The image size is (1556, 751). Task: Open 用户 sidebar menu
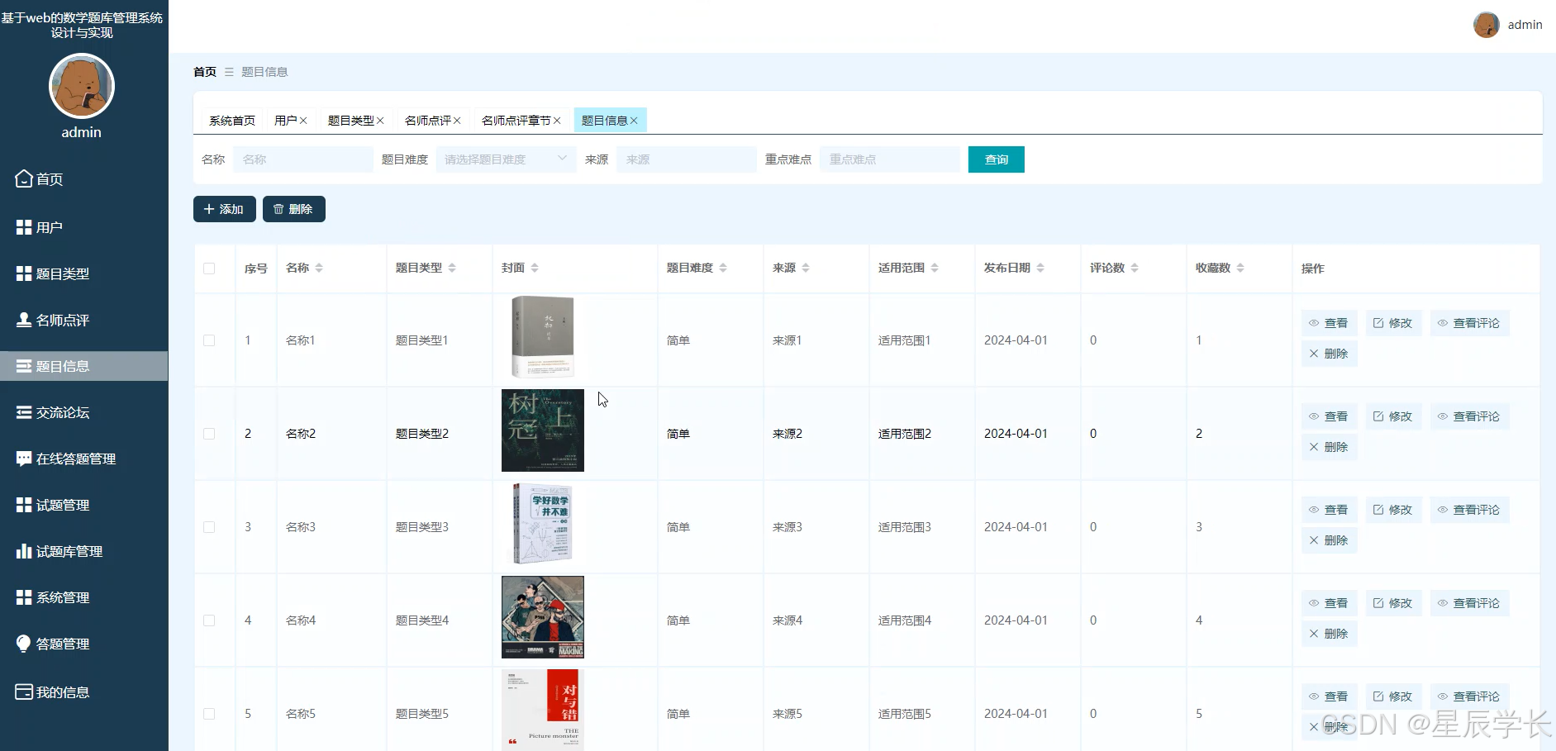tap(83, 227)
